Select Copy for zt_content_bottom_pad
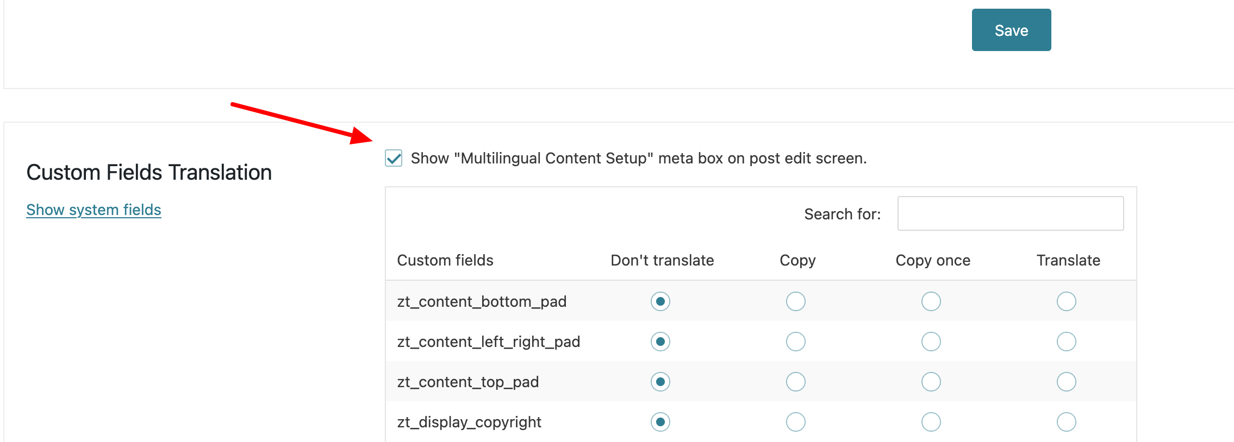The image size is (1234, 442). point(795,301)
